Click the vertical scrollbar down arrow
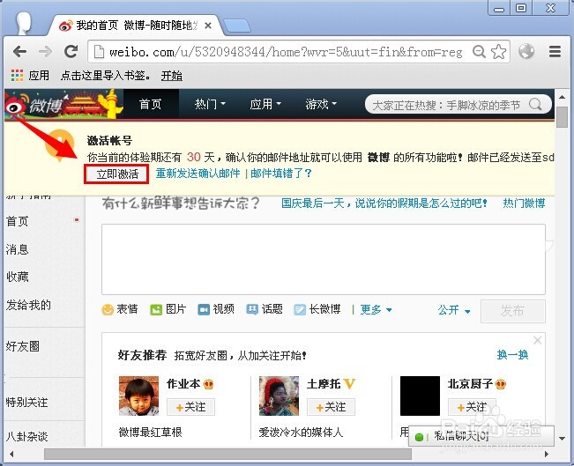The height and width of the screenshot is (466, 574). point(562,438)
